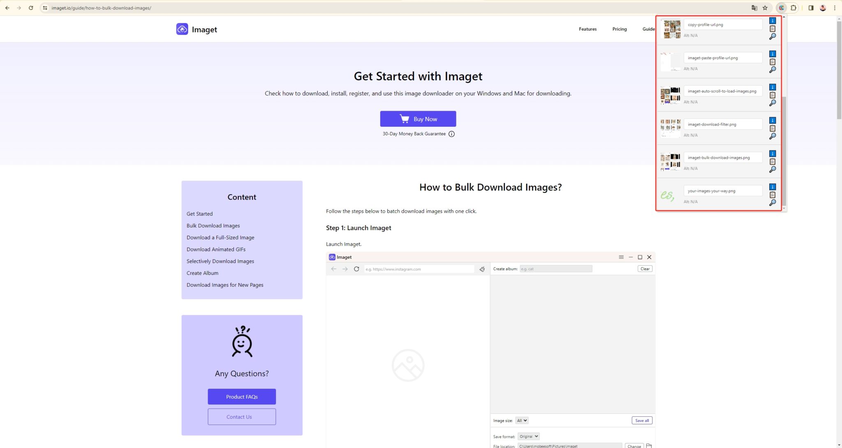Select the Features menu item
The image size is (842, 448).
pyautogui.click(x=588, y=29)
